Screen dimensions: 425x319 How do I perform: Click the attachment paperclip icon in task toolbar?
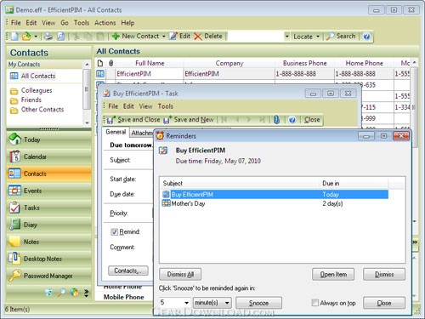point(276,120)
